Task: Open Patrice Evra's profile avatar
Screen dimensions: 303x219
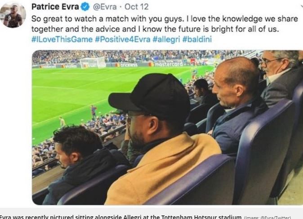Action: click(x=13, y=15)
